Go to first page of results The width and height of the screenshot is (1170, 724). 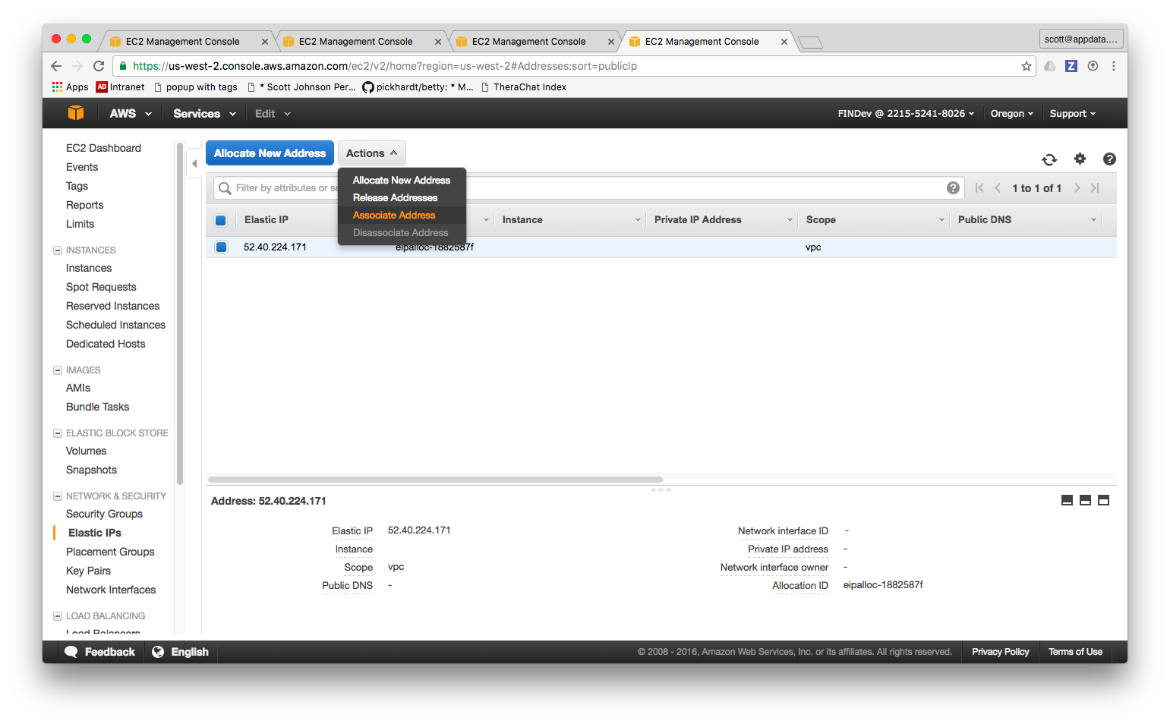click(979, 188)
